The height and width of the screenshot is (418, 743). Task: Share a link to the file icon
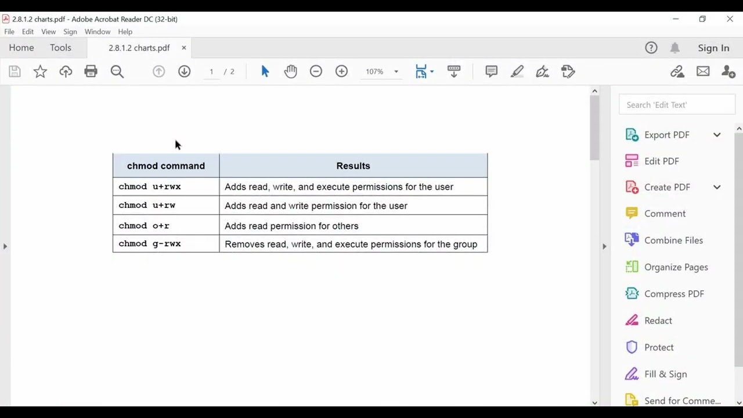(677, 71)
